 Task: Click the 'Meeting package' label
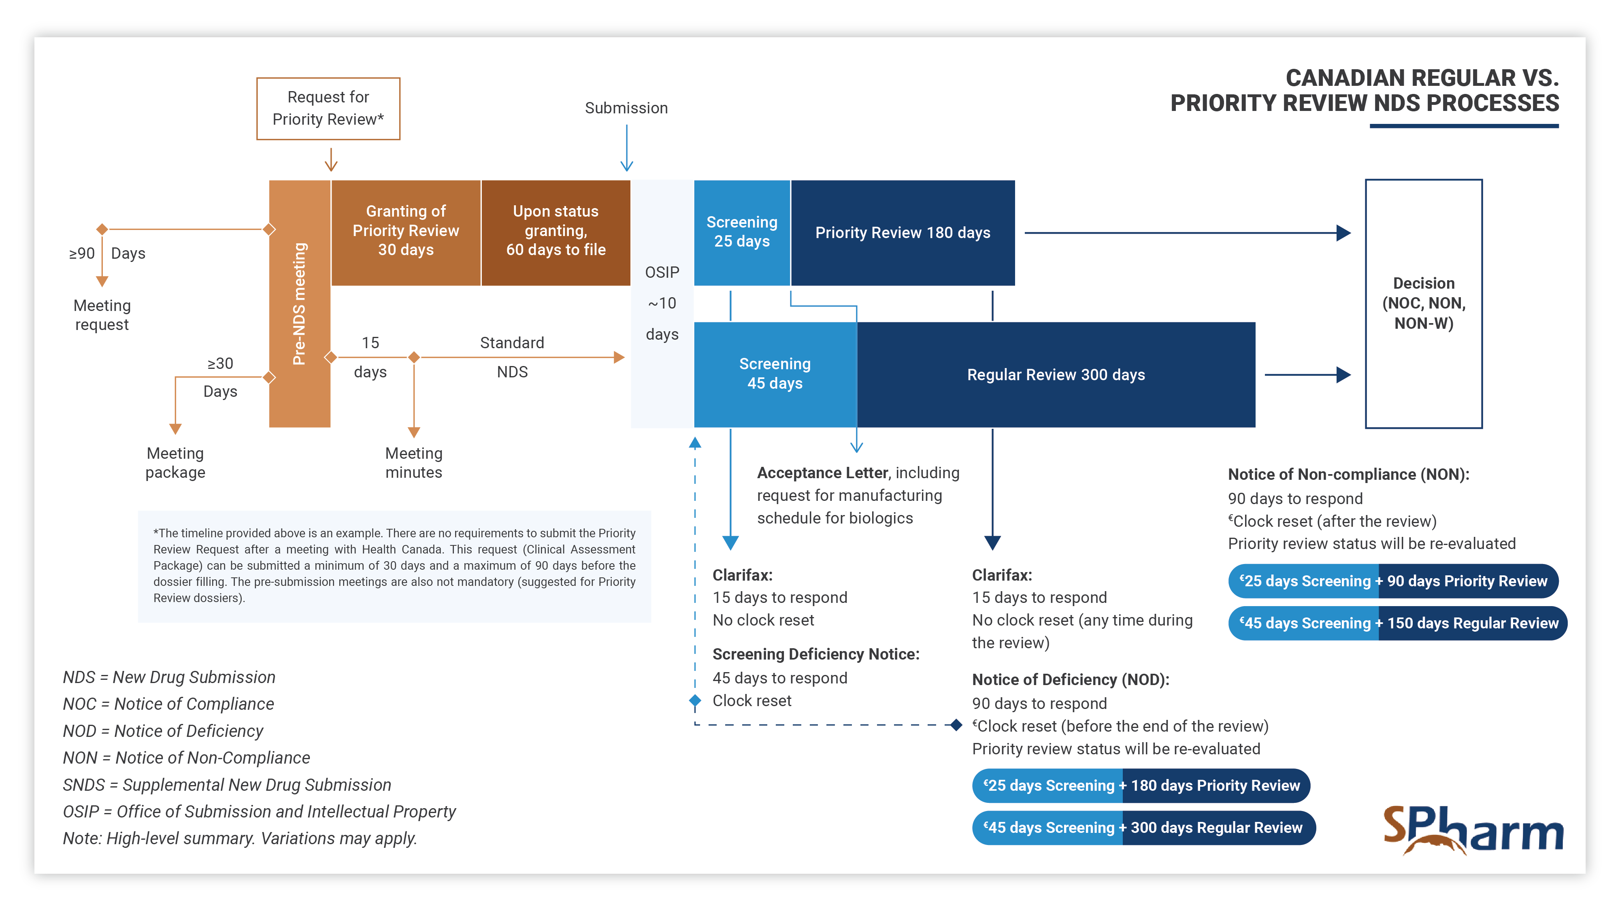coord(175,463)
